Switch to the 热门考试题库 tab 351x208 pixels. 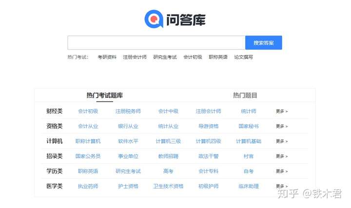[104, 96]
